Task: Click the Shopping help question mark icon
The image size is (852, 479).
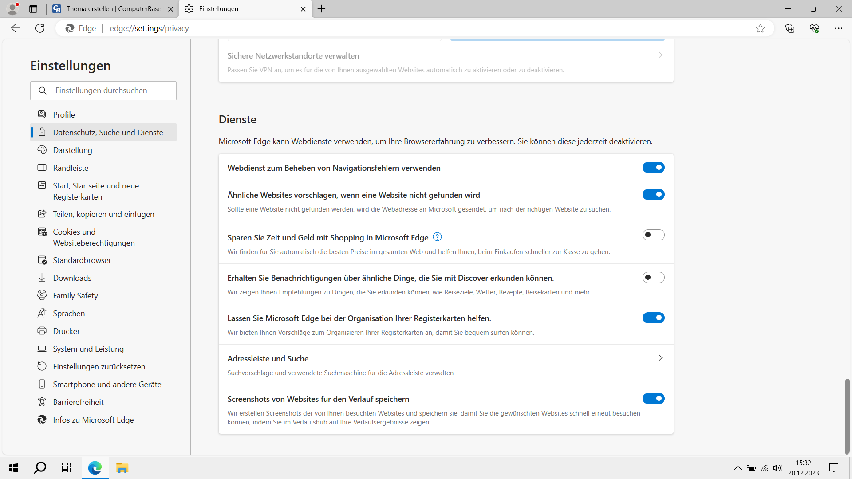Action: (437, 237)
